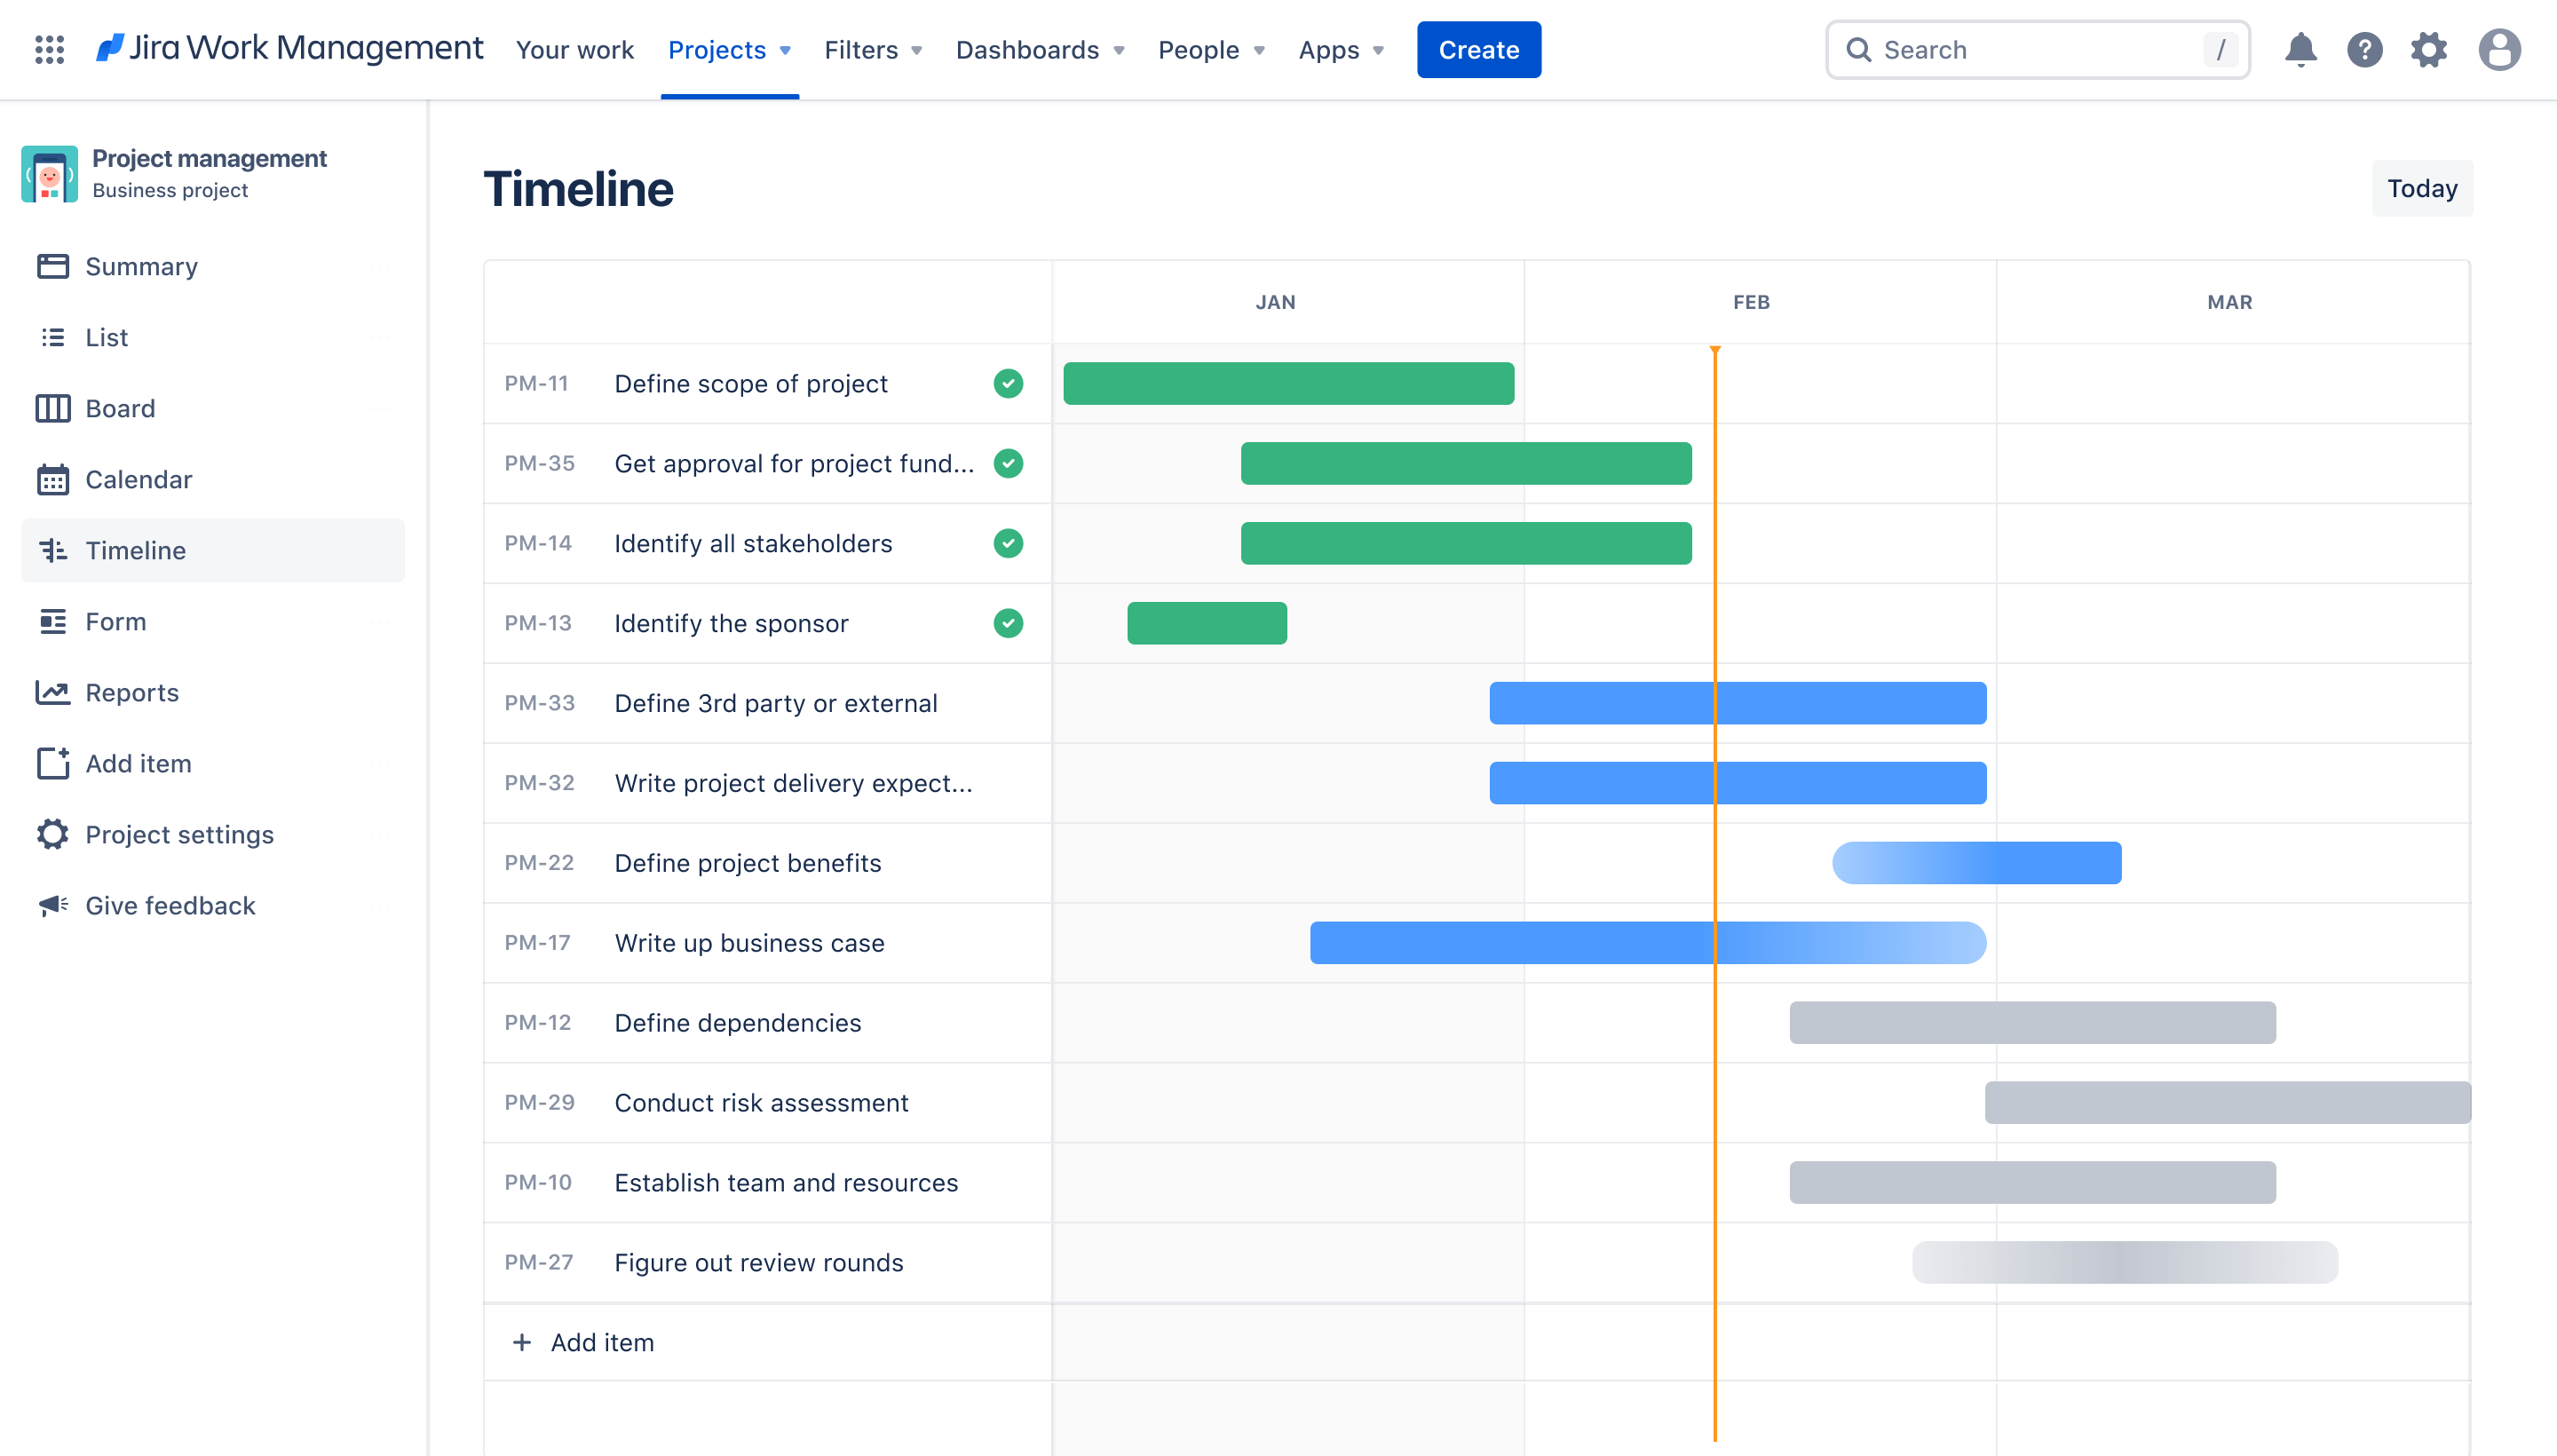Click the Timeline icon in sidebar
The width and height of the screenshot is (2557, 1456).
[52, 550]
